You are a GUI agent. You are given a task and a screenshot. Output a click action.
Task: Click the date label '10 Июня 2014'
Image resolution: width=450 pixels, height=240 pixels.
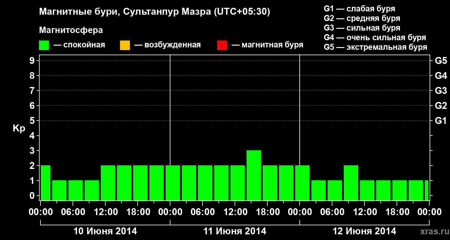(105, 231)
